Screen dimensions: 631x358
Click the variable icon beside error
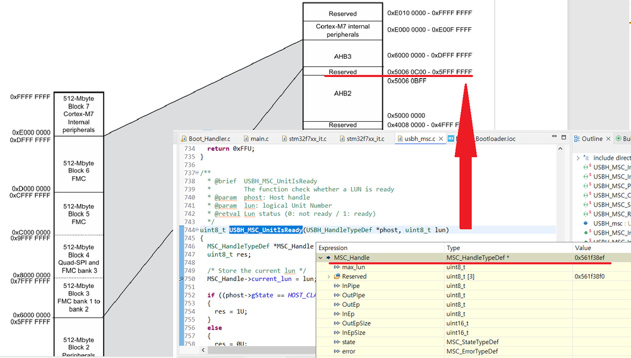[x=337, y=352]
